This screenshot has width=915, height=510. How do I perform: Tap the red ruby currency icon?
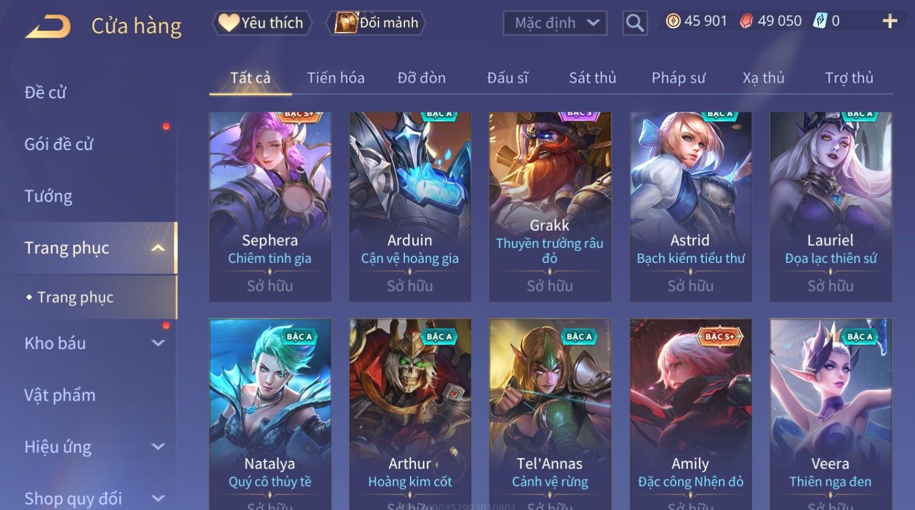(746, 21)
